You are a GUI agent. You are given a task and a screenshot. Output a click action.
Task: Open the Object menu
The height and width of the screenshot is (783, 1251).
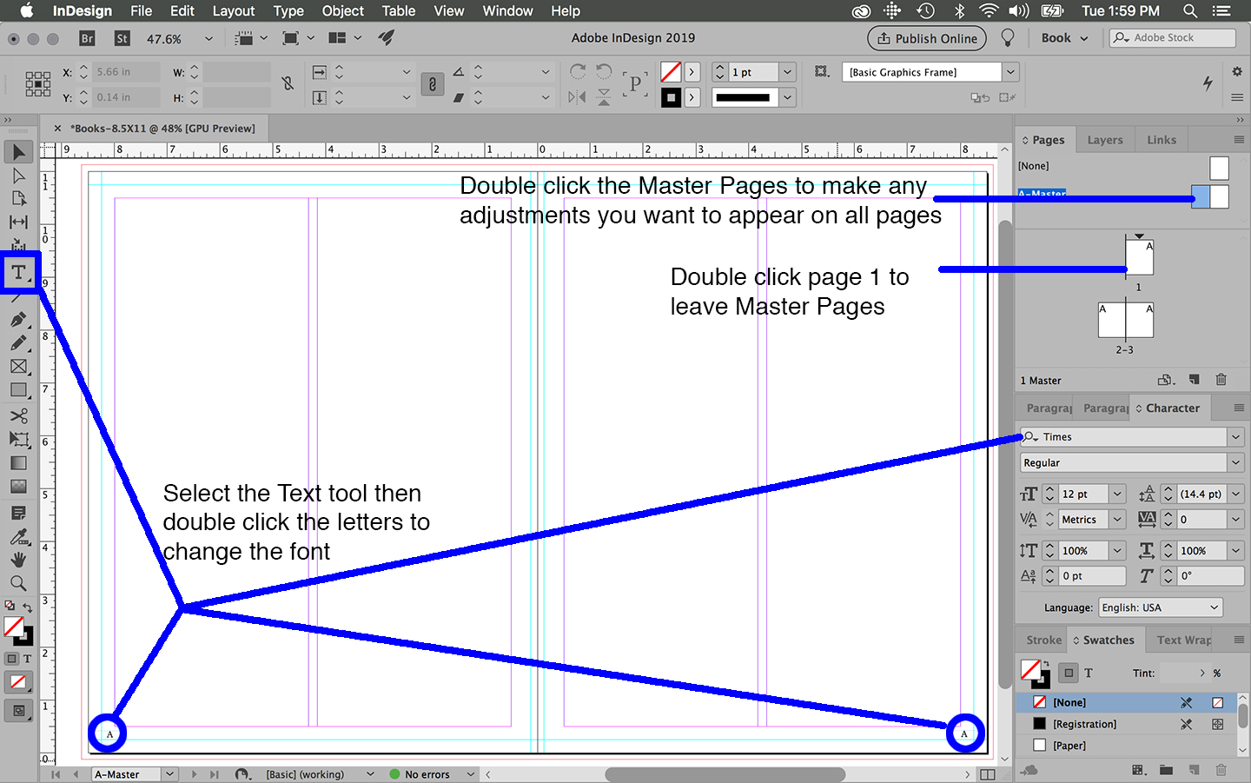coord(342,11)
